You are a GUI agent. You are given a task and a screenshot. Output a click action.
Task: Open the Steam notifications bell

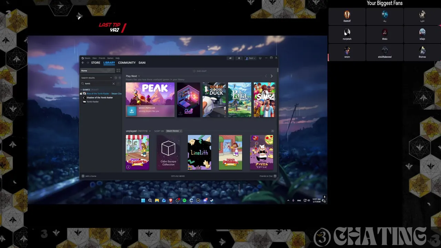239,58
